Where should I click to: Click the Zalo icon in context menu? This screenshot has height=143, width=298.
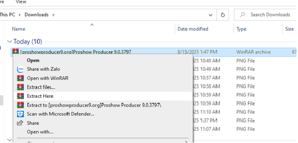point(20,69)
